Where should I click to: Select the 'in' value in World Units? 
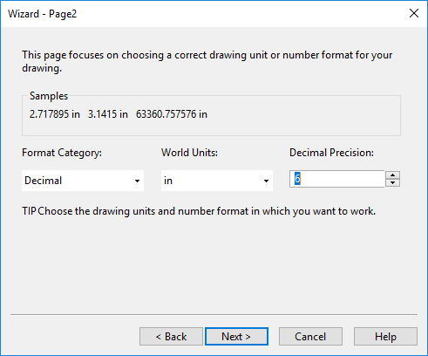pos(168,181)
